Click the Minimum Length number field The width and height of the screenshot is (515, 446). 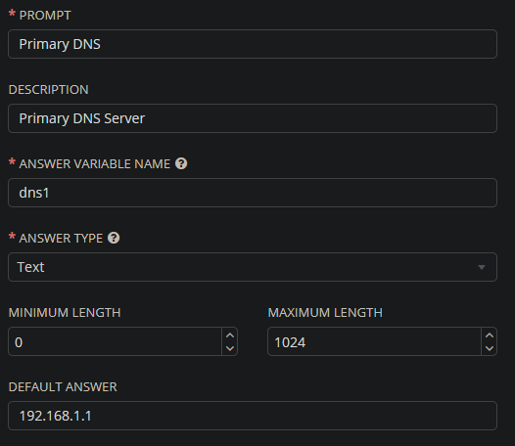(x=115, y=341)
